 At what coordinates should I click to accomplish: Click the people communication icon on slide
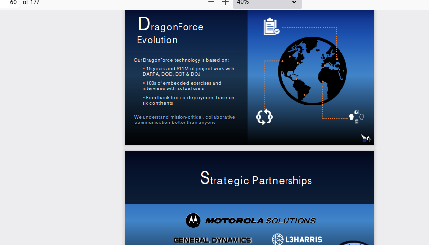click(x=357, y=117)
